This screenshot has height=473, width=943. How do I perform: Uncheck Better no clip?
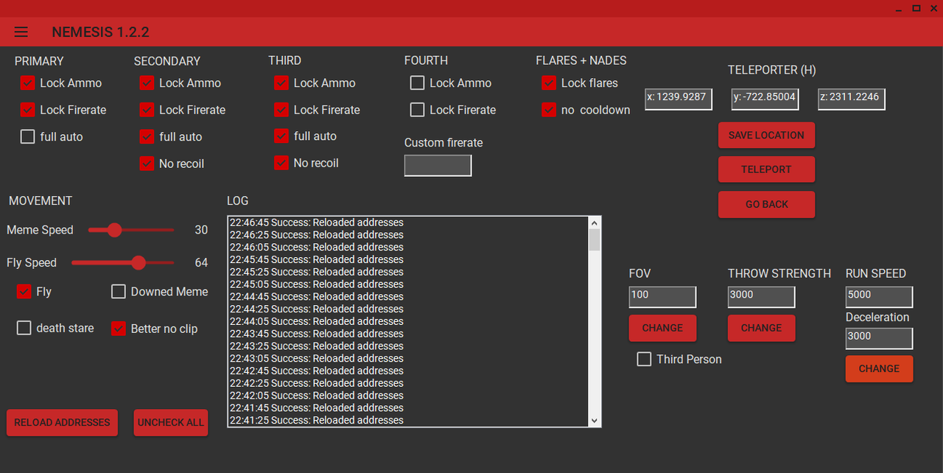click(x=119, y=329)
